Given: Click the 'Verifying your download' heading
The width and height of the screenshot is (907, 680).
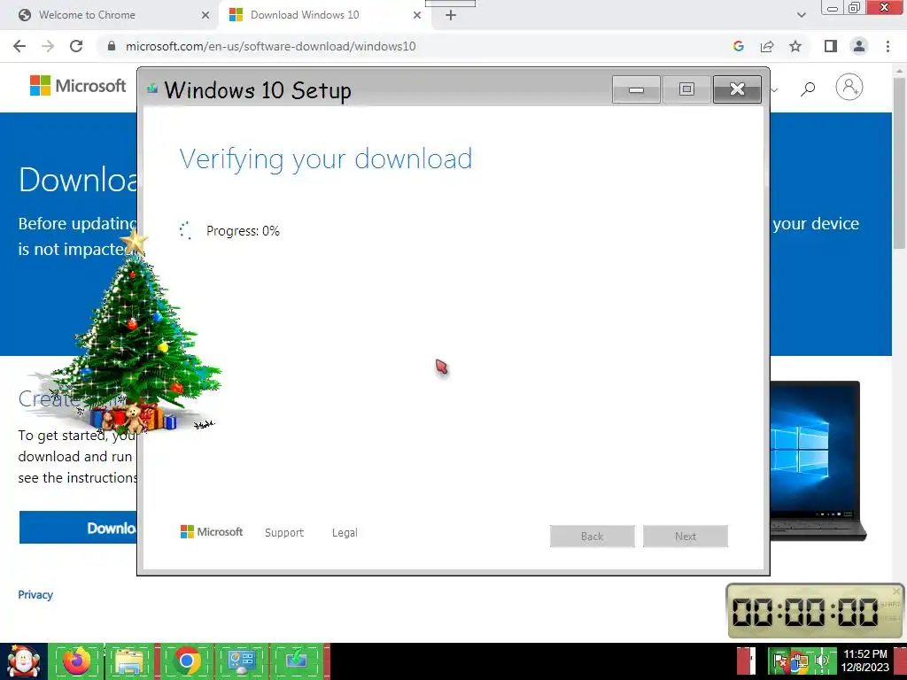Looking at the screenshot, I should pos(326,159).
